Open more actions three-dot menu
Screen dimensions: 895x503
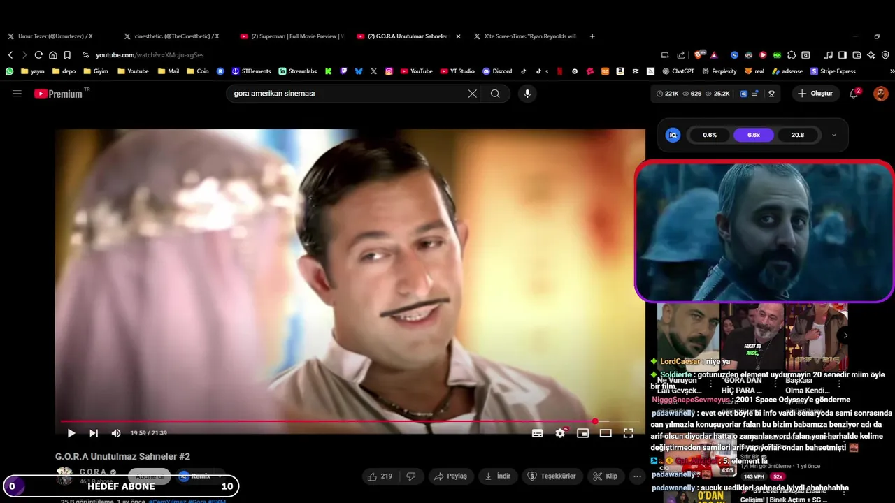click(637, 476)
